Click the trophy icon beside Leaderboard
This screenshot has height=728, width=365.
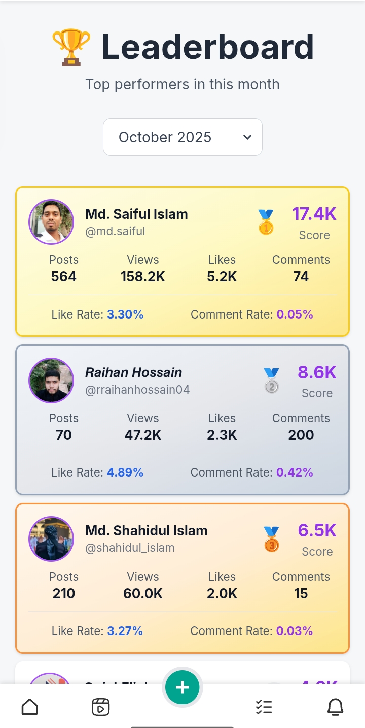(x=71, y=48)
